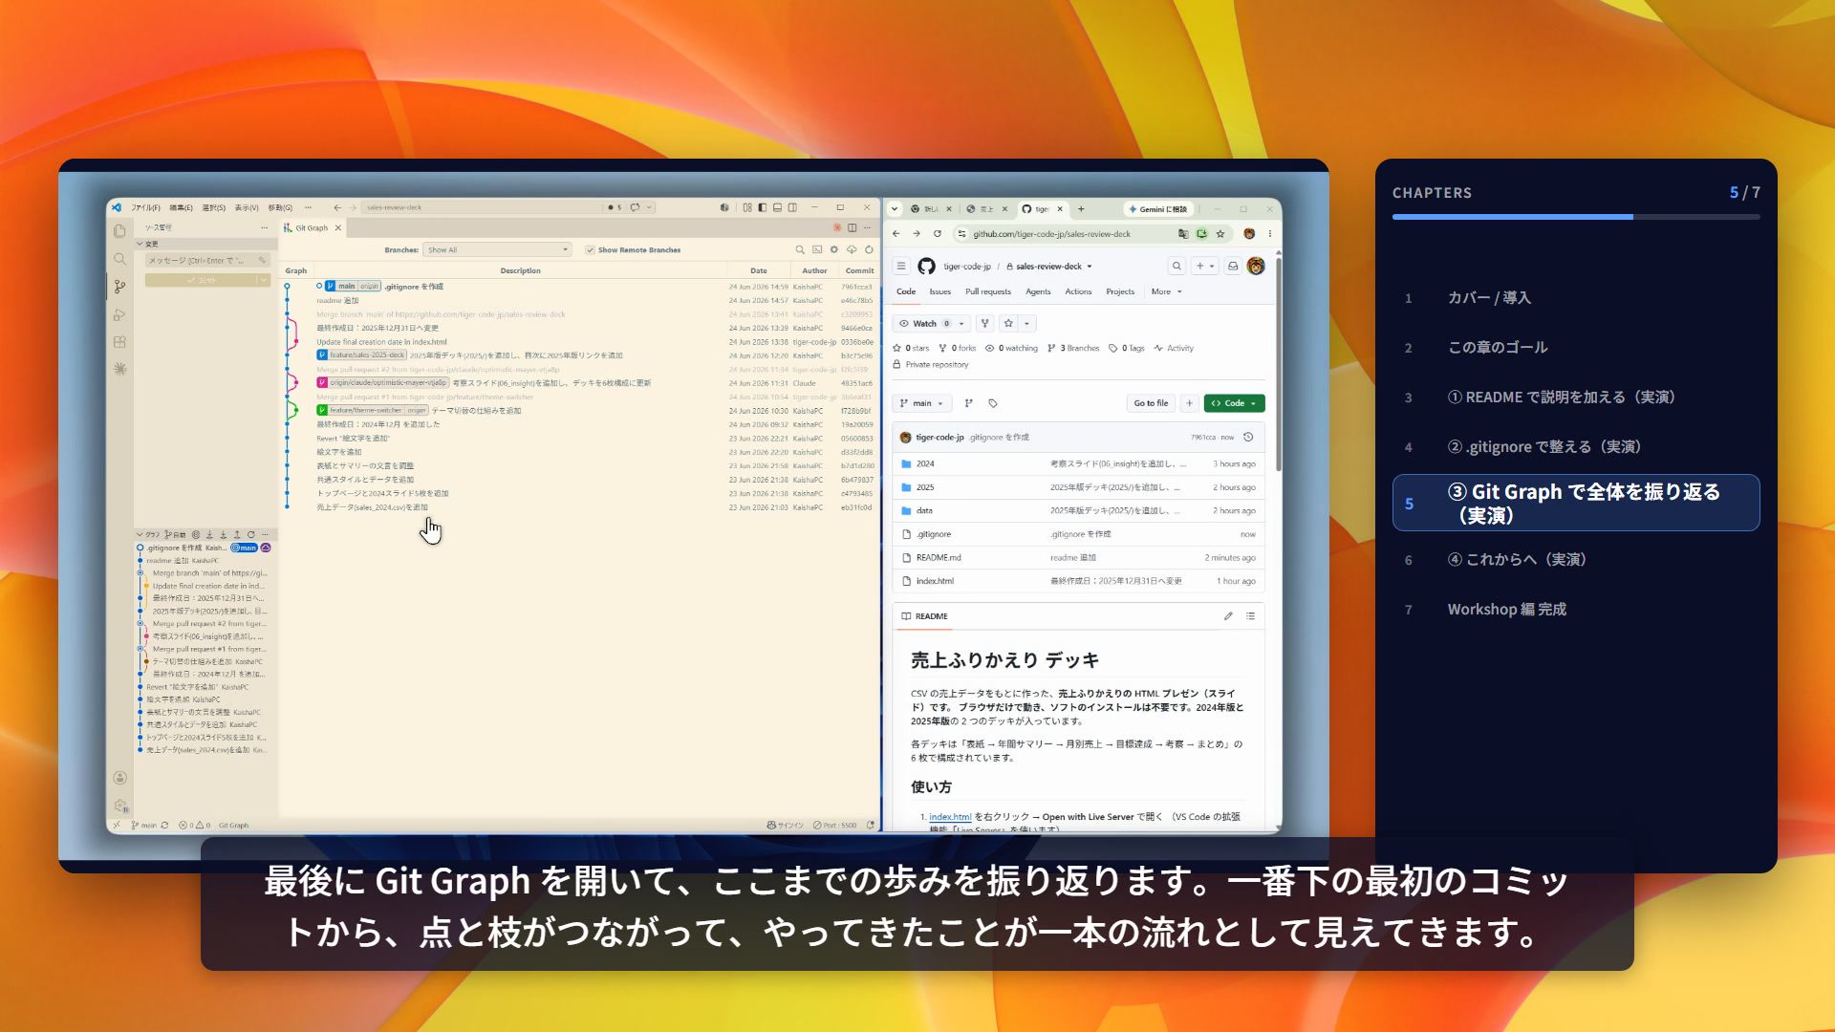Open the Search icon in VS Code activity bar
The height and width of the screenshot is (1032, 1835).
pos(119,259)
